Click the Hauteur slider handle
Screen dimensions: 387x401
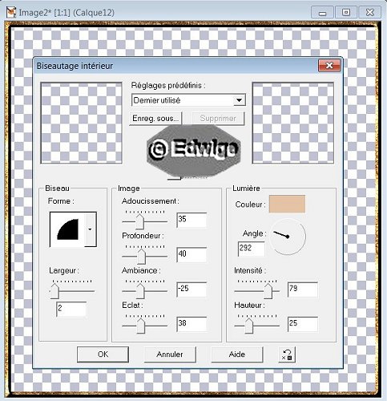pos(249,326)
